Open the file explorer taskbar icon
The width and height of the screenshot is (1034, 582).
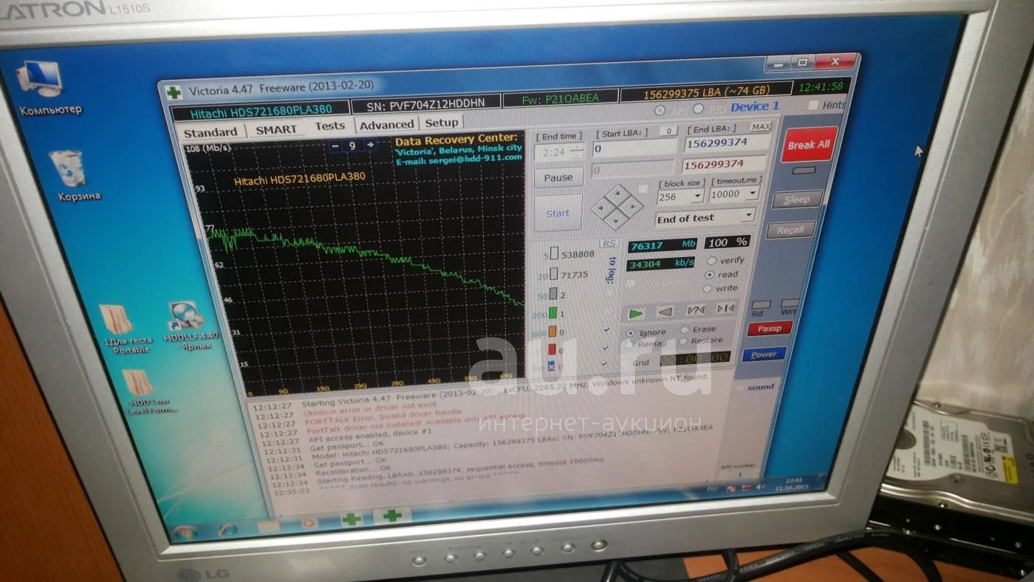click(269, 526)
